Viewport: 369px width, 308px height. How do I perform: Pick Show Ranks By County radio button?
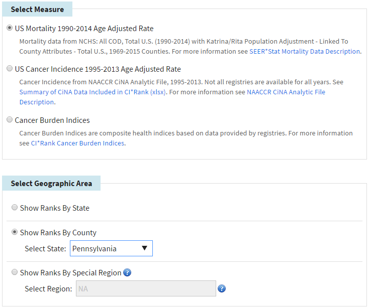click(x=15, y=232)
